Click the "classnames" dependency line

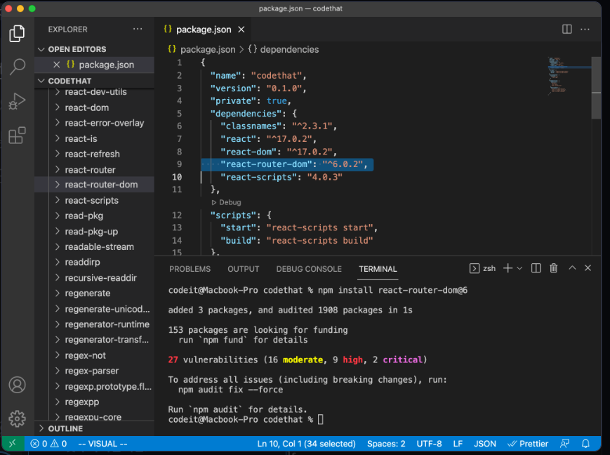tap(279, 126)
